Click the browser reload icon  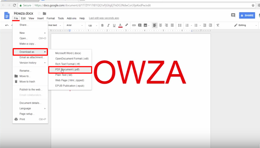(x=14, y=5)
